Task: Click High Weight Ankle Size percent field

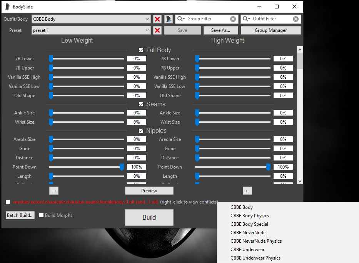Action: coord(283,113)
